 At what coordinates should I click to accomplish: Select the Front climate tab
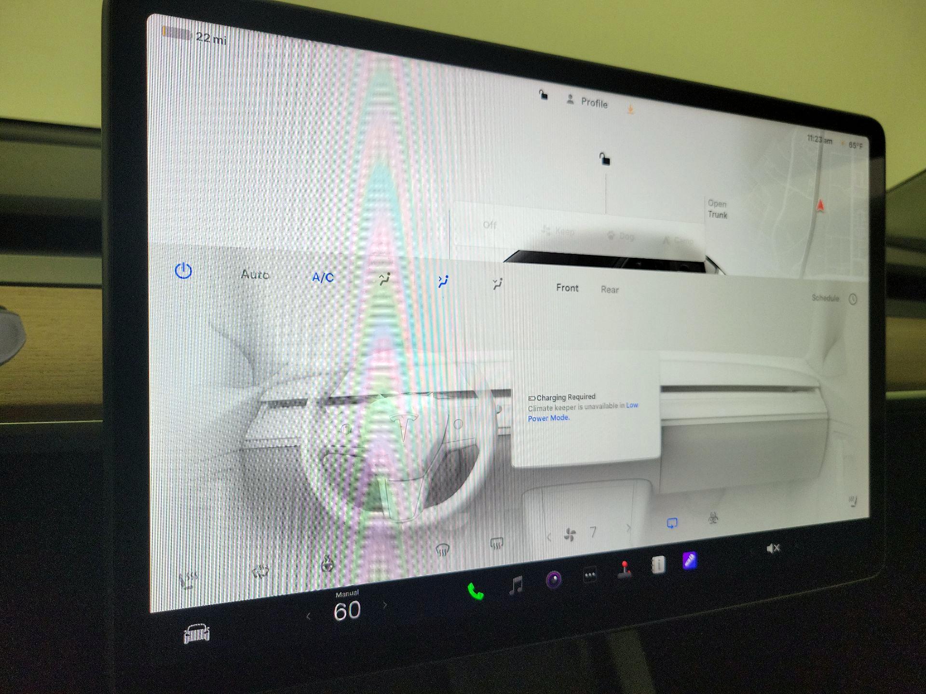568,288
